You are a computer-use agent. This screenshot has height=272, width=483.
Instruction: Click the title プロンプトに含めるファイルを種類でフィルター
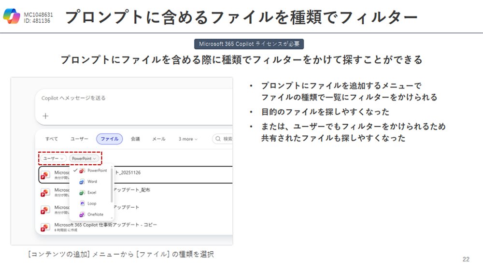point(241,16)
